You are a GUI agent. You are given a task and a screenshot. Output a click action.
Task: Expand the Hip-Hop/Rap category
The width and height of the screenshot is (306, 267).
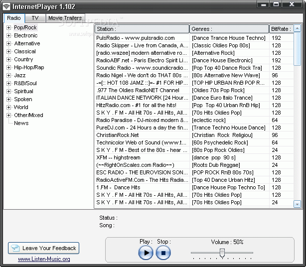8,67
